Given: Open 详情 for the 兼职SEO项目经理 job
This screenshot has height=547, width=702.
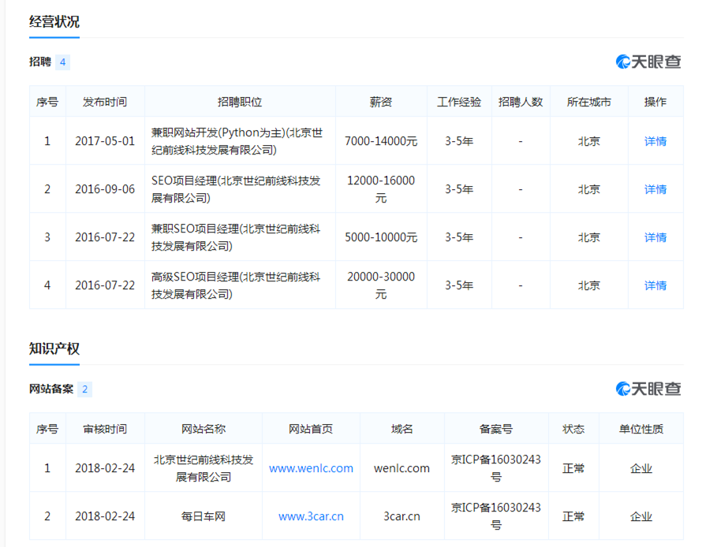Looking at the screenshot, I should pyautogui.click(x=655, y=237).
